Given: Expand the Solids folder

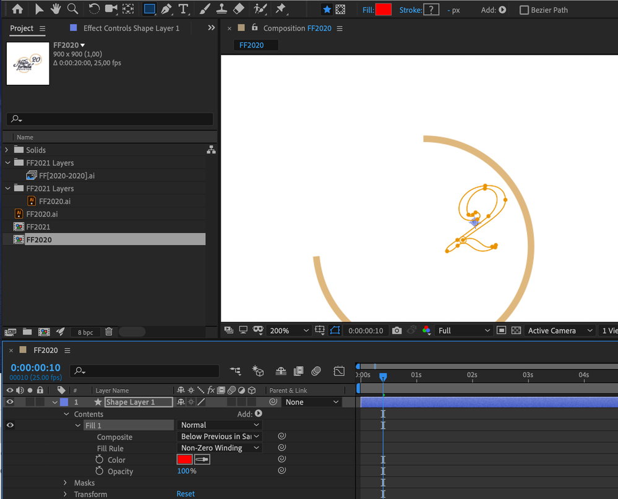Looking at the screenshot, I should (7, 150).
